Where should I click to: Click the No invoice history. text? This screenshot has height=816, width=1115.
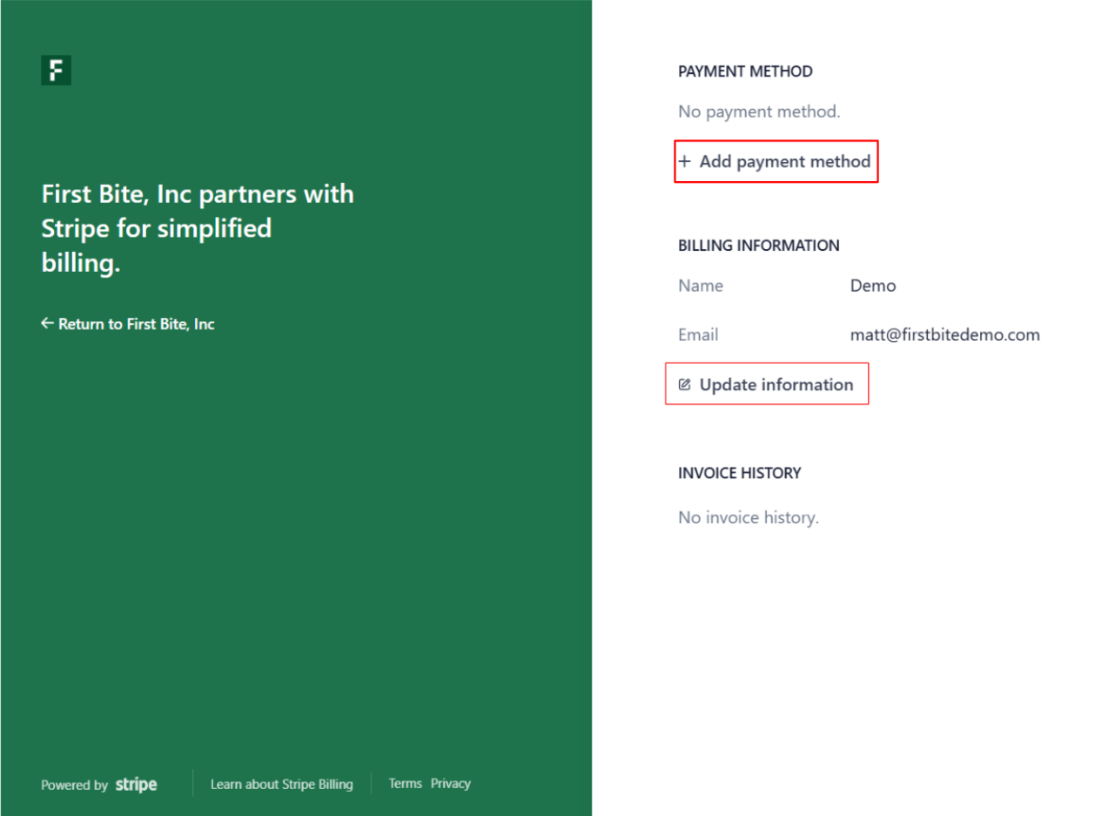pyautogui.click(x=749, y=517)
